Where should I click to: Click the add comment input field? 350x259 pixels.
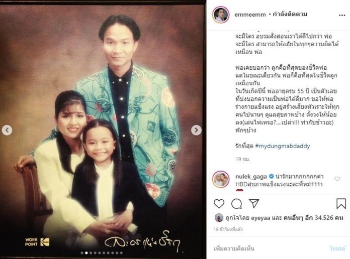click(x=268, y=248)
